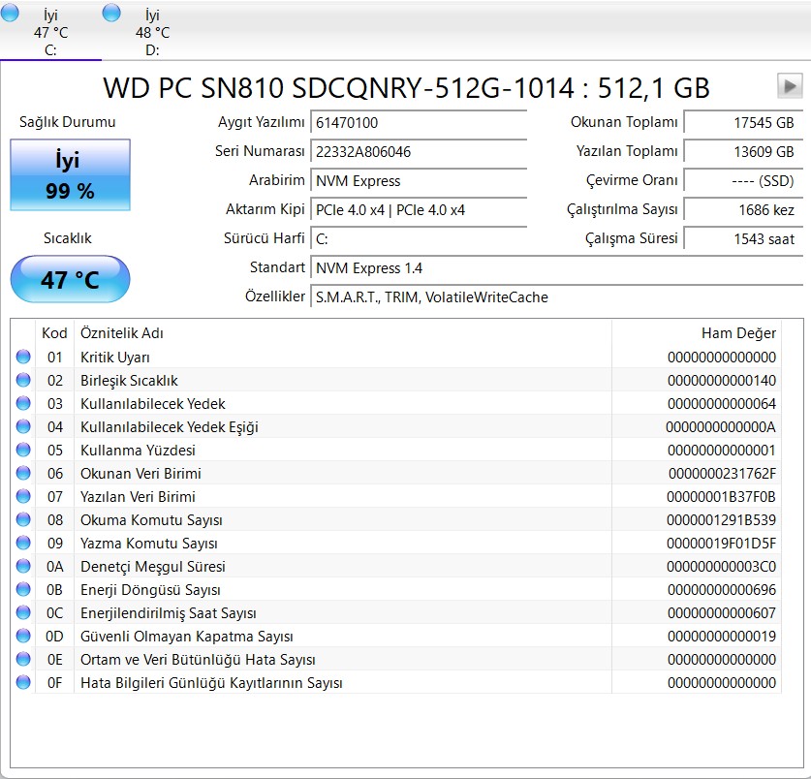The height and width of the screenshot is (779, 811).
Task: Click the Seri Numarası value field
Action: tap(419, 152)
